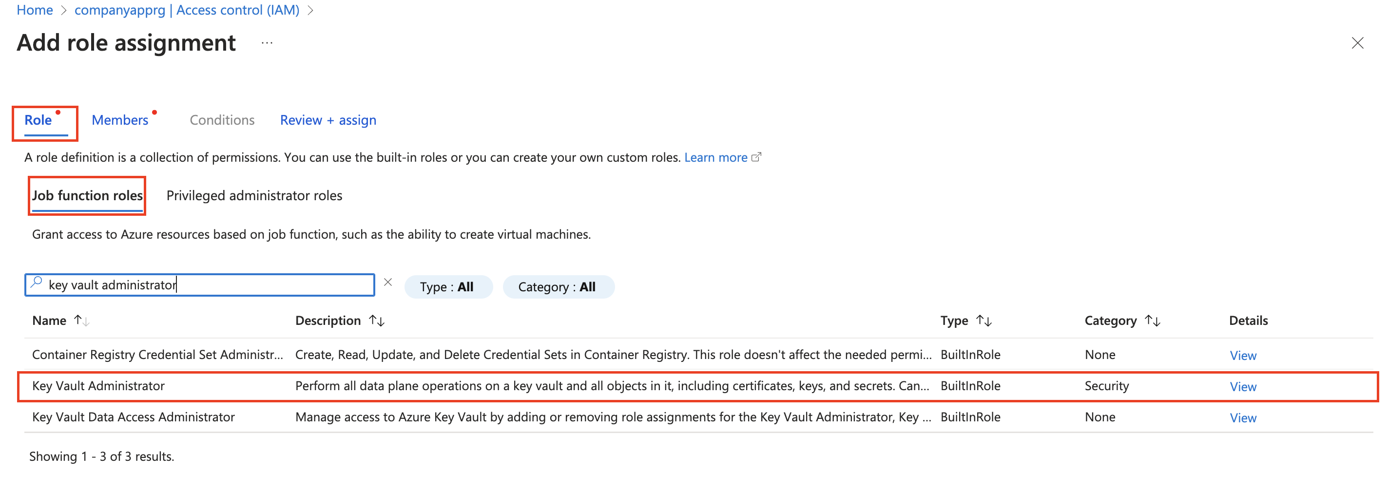Click BuiltInRole type in Container Registry row
The image size is (1388, 491).
970,355
